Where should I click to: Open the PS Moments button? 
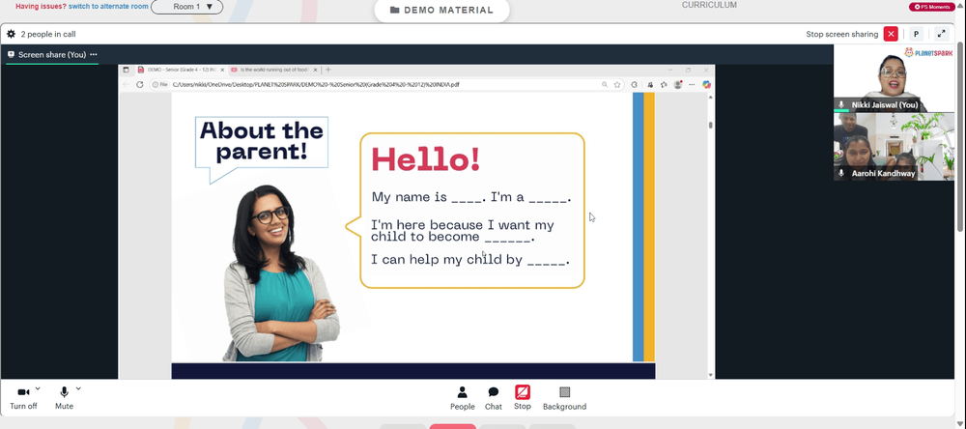tap(932, 7)
